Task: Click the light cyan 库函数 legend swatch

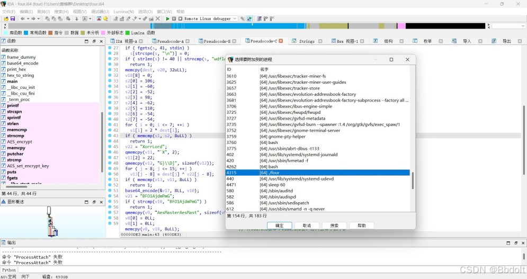Action: tap(6, 33)
